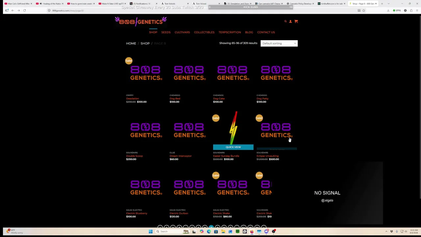Click the browser address bar URL
This screenshot has width=421, height=237.
click(68, 11)
